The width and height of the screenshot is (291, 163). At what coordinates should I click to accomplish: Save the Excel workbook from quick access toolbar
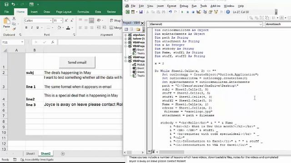pos(6,4)
